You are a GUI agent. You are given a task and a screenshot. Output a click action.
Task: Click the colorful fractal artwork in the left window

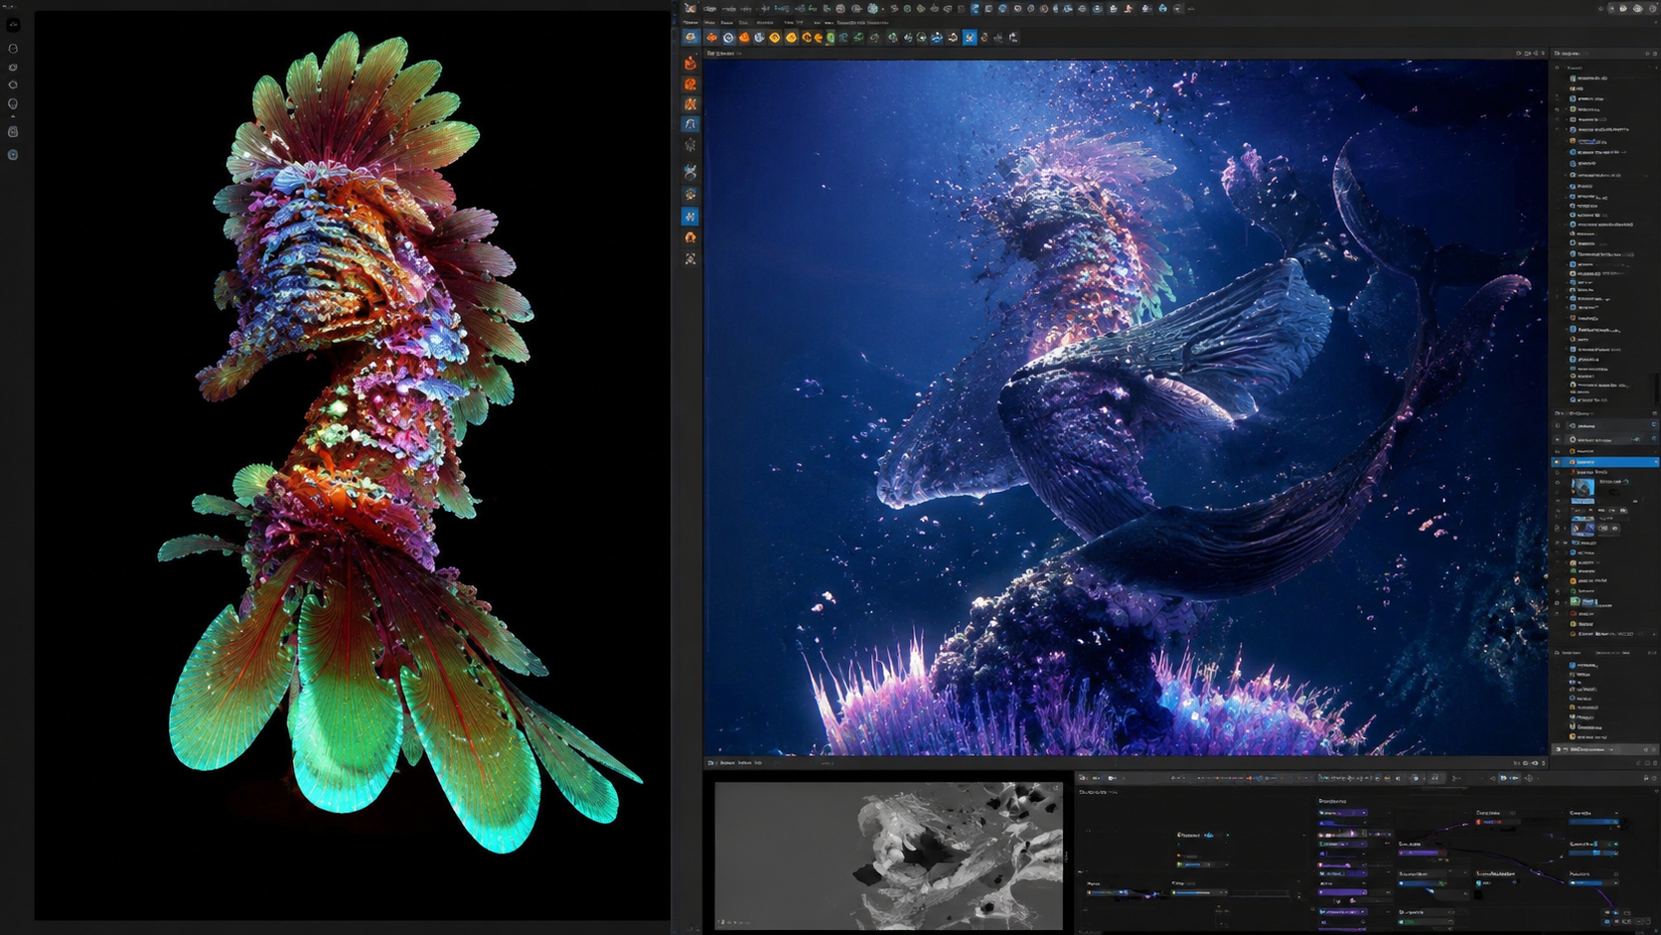pos(352,465)
